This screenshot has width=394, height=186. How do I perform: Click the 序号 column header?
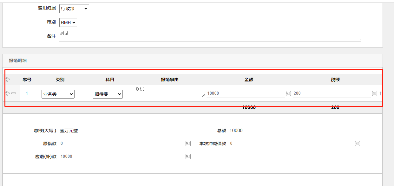point(27,80)
